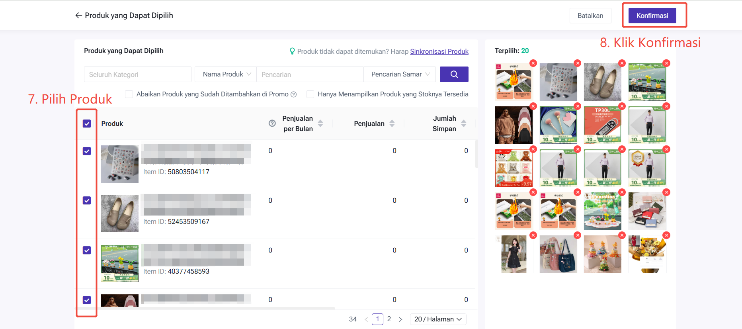The image size is (742, 329).
Task: Expand the Pencarian Samar dropdown
Action: coord(400,74)
